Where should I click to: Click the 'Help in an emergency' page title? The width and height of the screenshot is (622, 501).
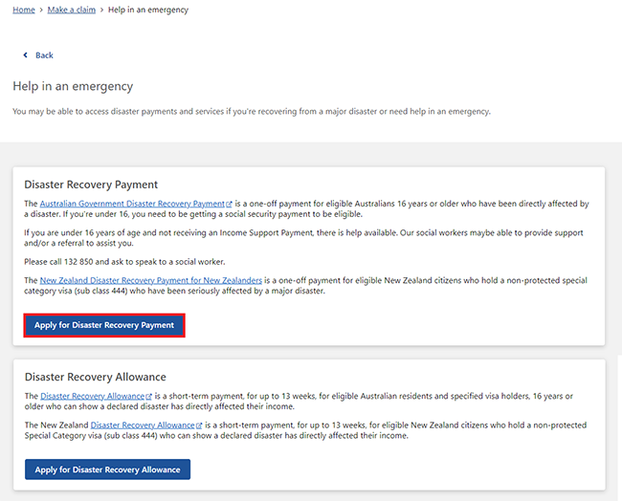(x=73, y=86)
